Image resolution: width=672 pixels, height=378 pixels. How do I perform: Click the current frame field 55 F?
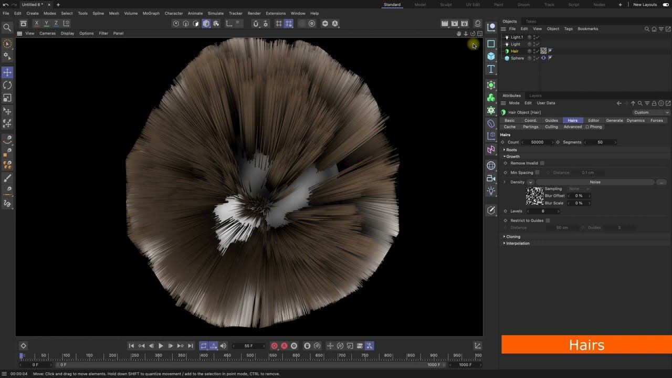(x=249, y=346)
